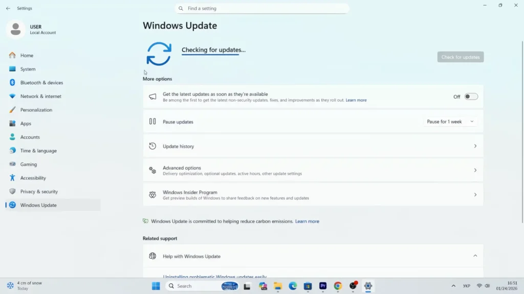Viewport: 524px width, 294px height.
Task: Click the Advanced options gears icon
Action: [152, 170]
